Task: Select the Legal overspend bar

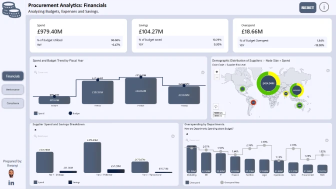Action: click(264, 166)
